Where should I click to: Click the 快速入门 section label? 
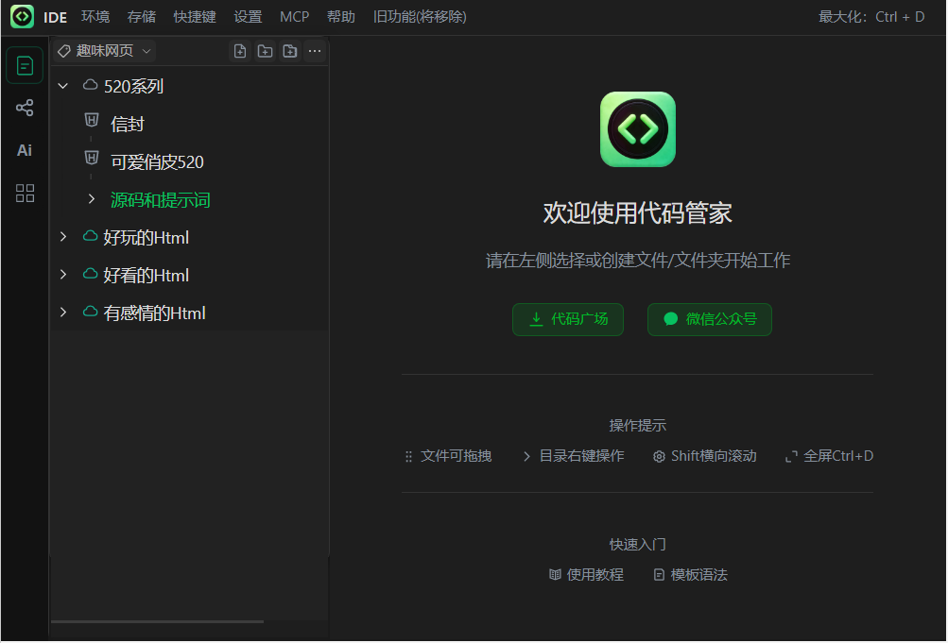click(637, 545)
